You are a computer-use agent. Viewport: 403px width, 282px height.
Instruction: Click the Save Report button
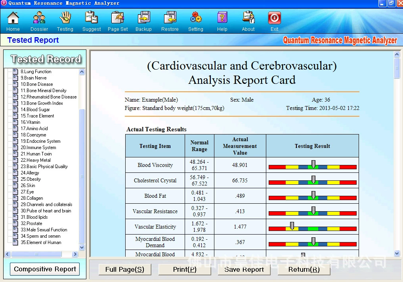(x=244, y=269)
